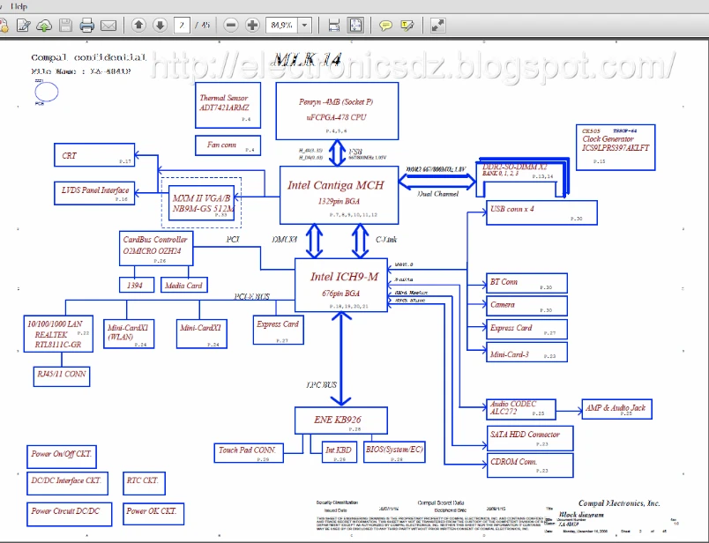Go to previous page with up arrow
Screen dimensions: 709x543
tap(138, 25)
